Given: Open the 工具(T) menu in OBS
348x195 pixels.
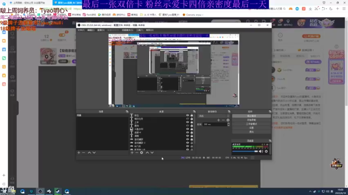Looking at the screenshot, I should pos(140,30).
